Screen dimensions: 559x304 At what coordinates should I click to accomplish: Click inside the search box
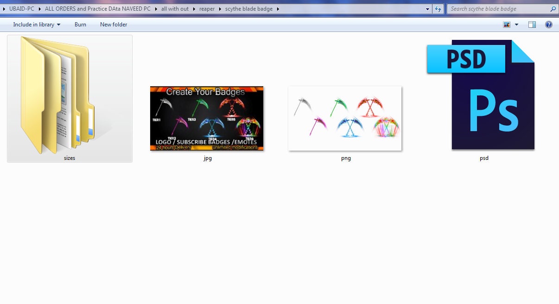(x=491, y=9)
